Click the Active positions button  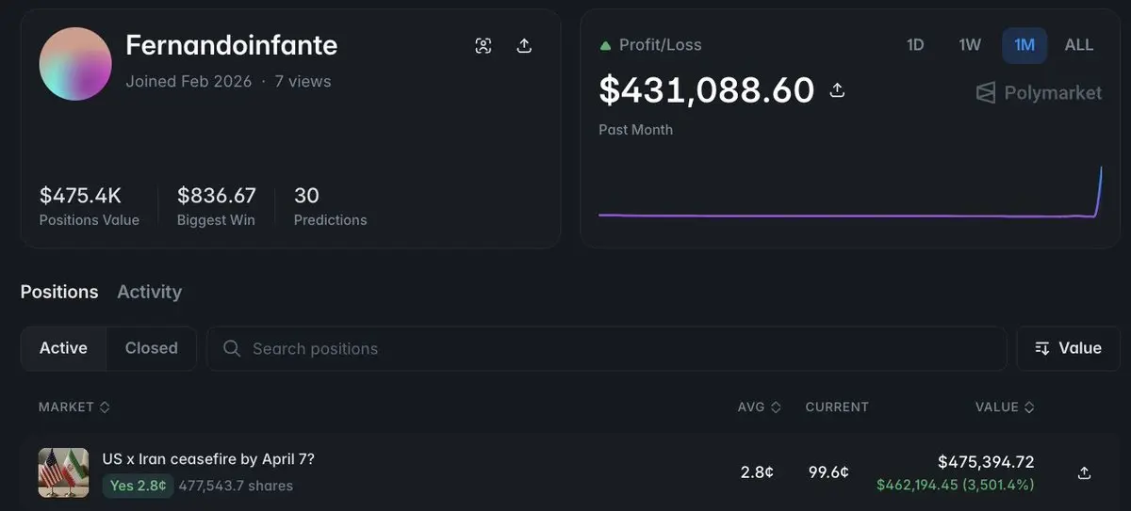(x=63, y=348)
